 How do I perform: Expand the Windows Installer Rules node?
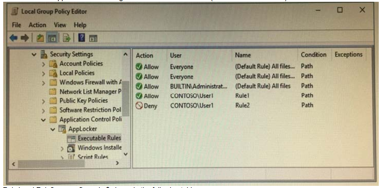tap(62, 148)
